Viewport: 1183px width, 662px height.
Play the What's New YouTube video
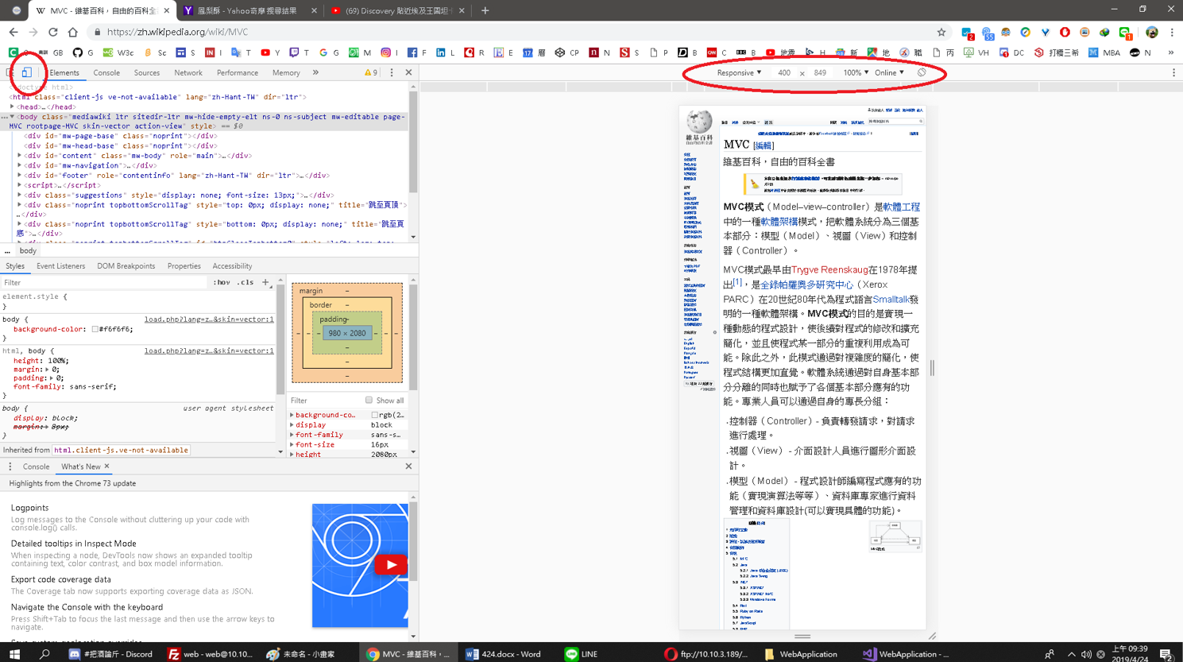(x=390, y=564)
